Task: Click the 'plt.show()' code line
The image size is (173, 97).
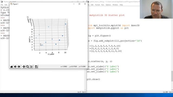Action: tap(93, 79)
